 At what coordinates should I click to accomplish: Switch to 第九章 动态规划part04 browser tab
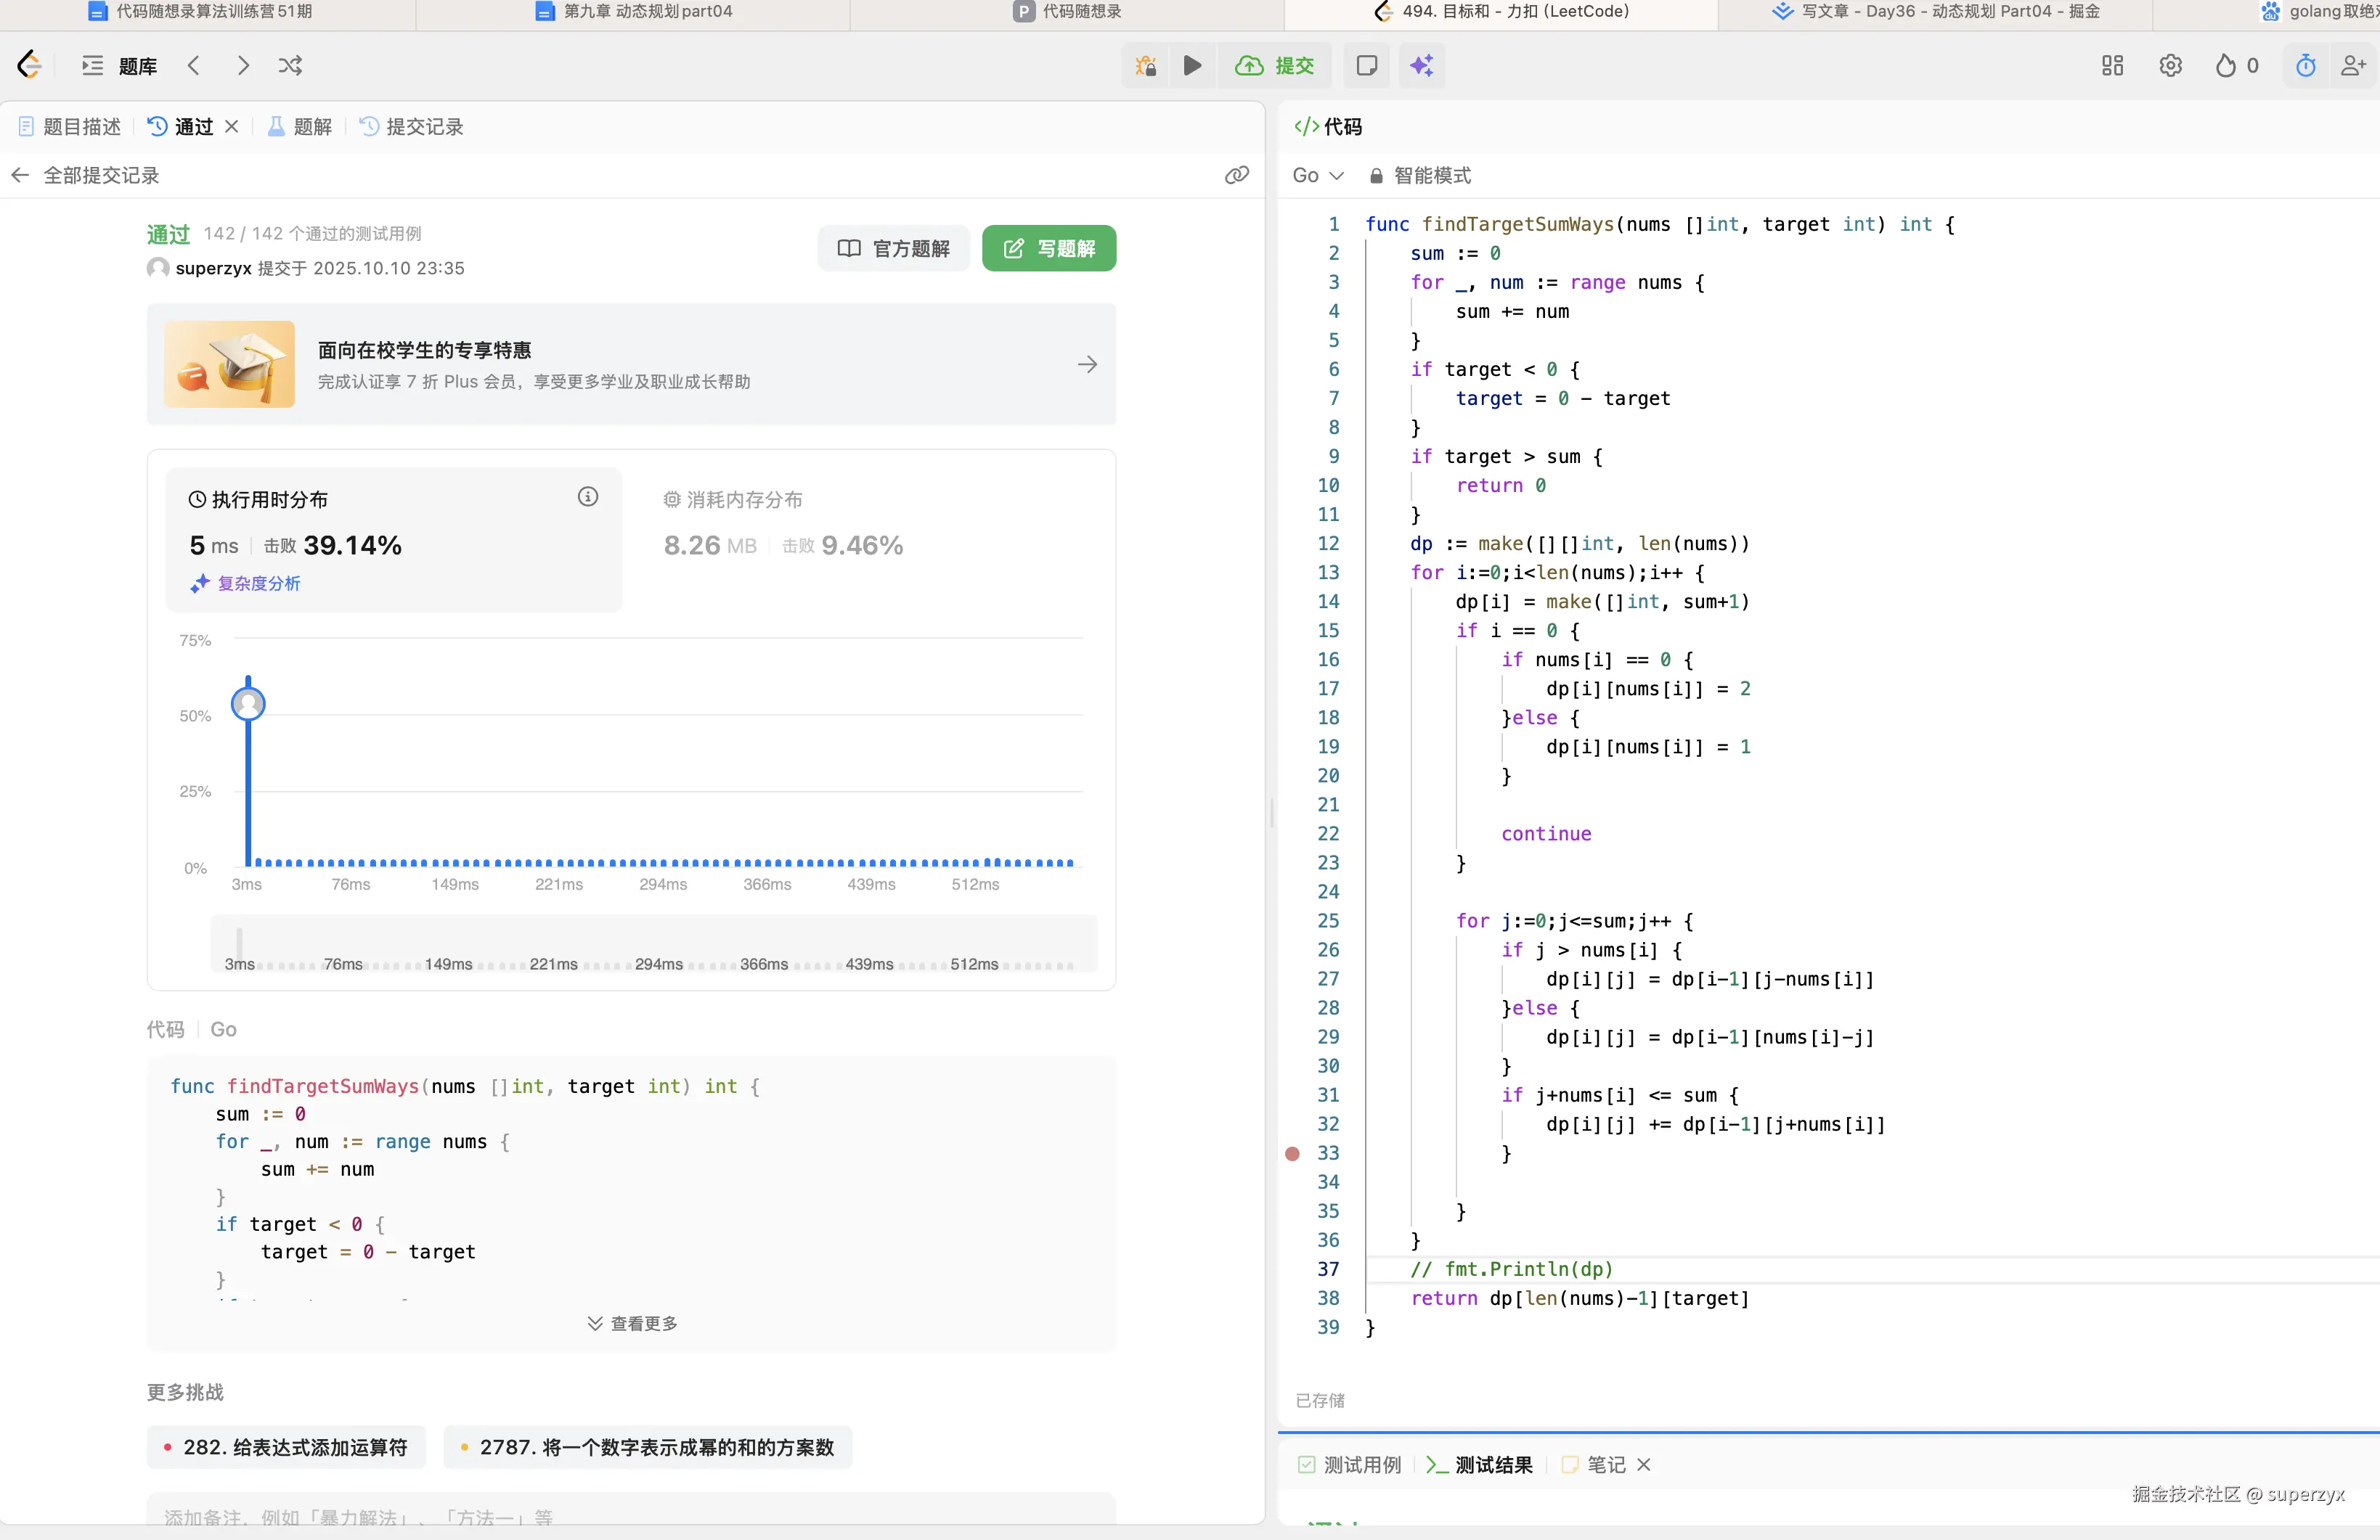pos(634,11)
